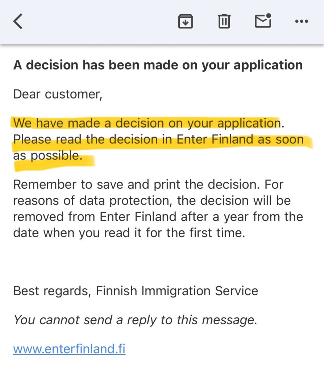Tap the line 'date when you read it'
The height and width of the screenshot is (371, 324).
click(x=129, y=233)
